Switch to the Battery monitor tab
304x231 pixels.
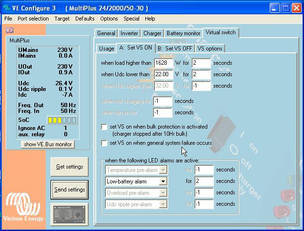click(x=183, y=33)
